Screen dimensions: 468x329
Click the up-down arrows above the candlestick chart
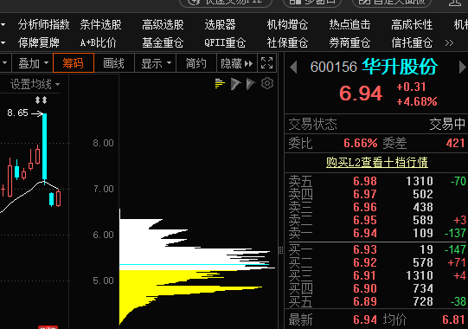41,100
